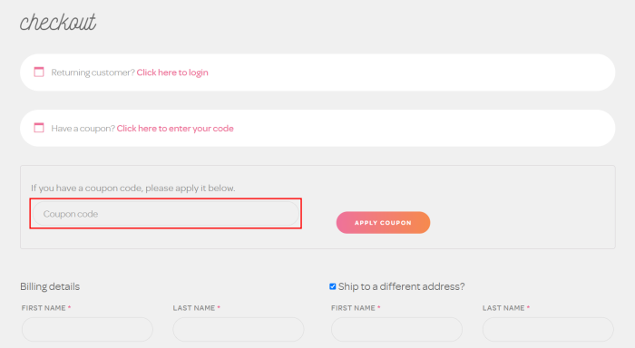This screenshot has height=348, width=635.
Task: Click the 'Have a coupon?' text
Action: (83, 129)
